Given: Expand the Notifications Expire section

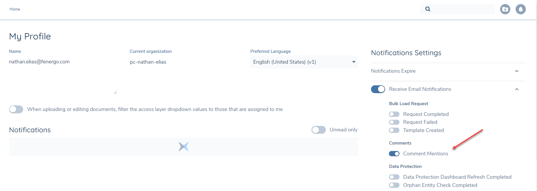Looking at the screenshot, I should (517, 71).
